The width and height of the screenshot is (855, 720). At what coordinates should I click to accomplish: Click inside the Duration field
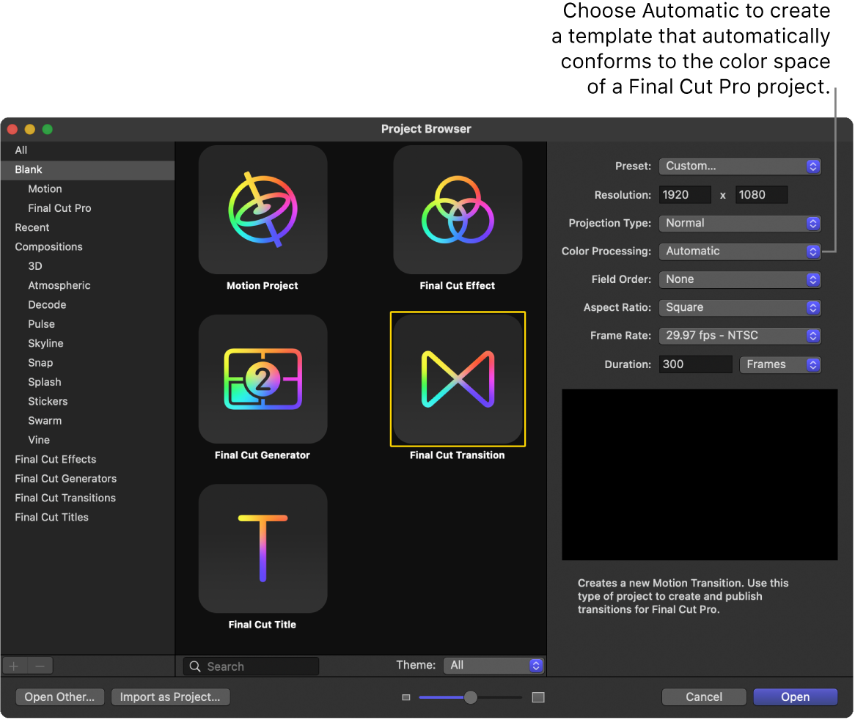(x=694, y=364)
